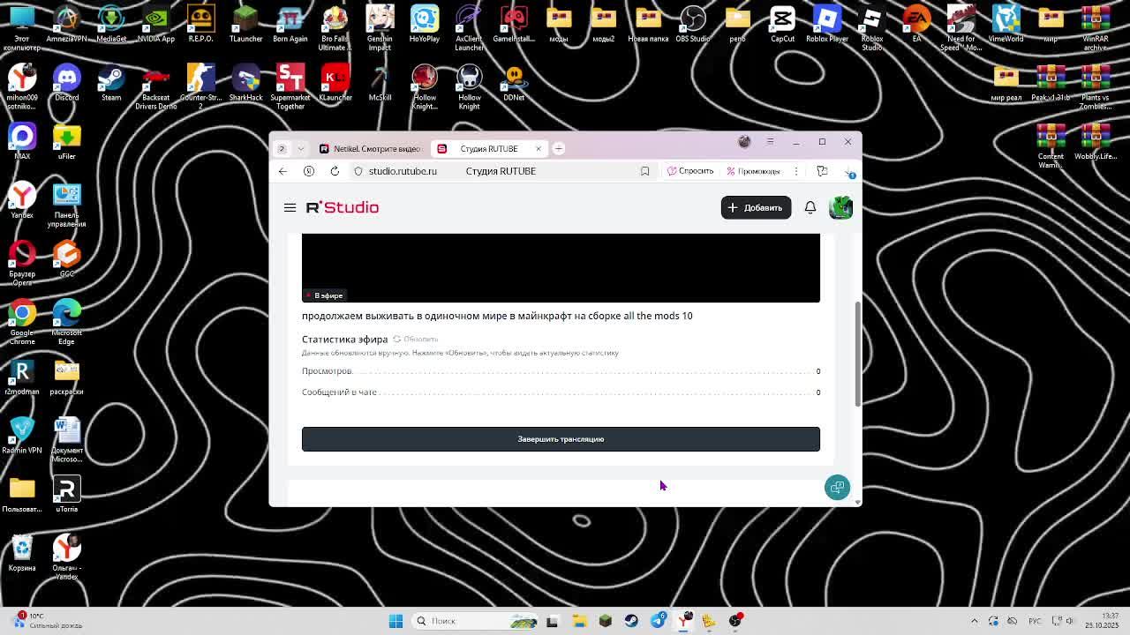
Task: Open the browser main menu lines icon
Action: pos(770,141)
